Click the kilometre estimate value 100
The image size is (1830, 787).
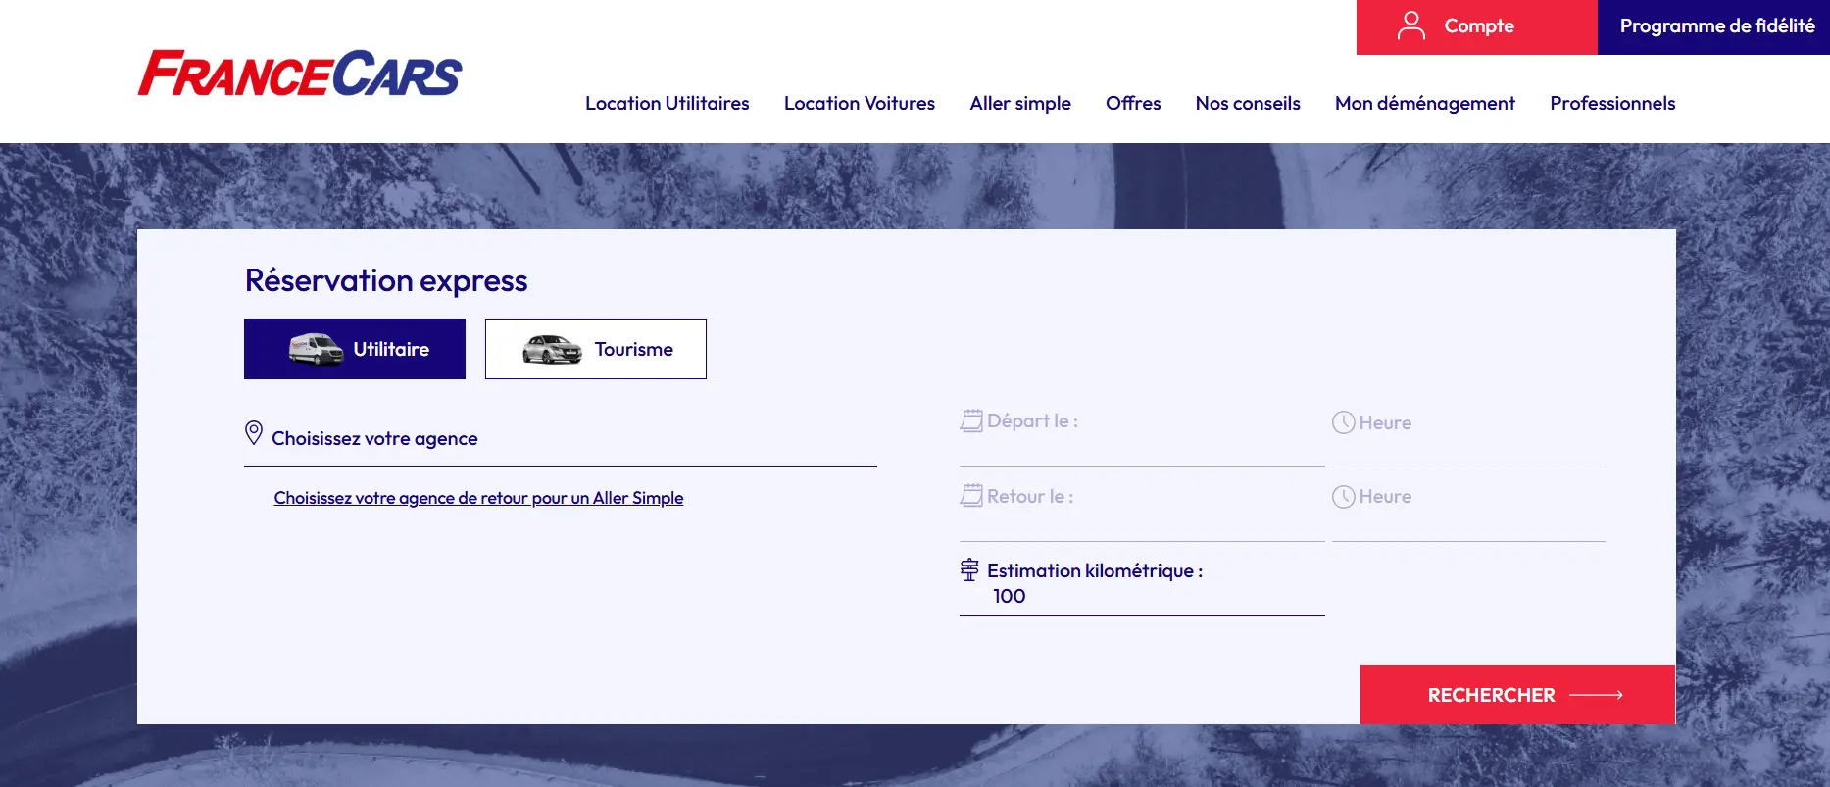(1010, 596)
